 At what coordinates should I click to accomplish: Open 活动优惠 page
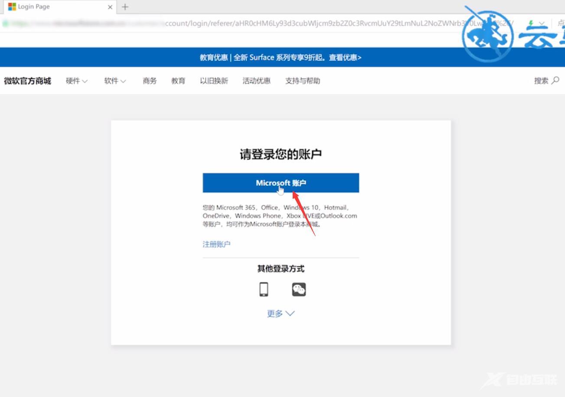[x=256, y=81]
